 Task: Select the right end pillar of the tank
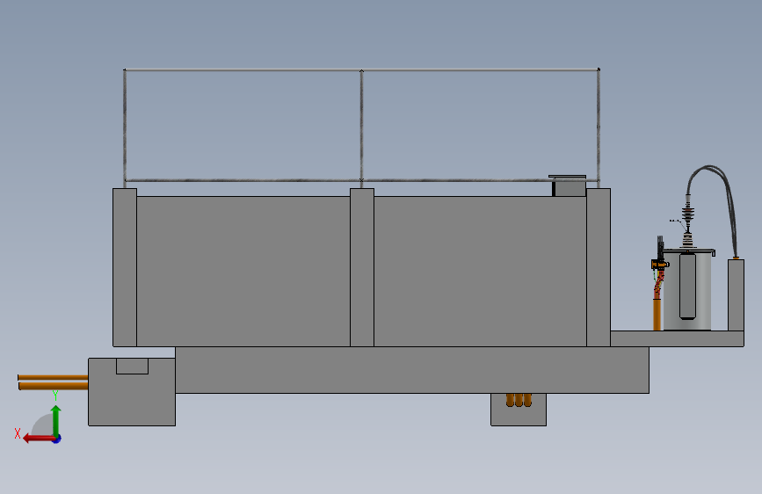click(599, 267)
